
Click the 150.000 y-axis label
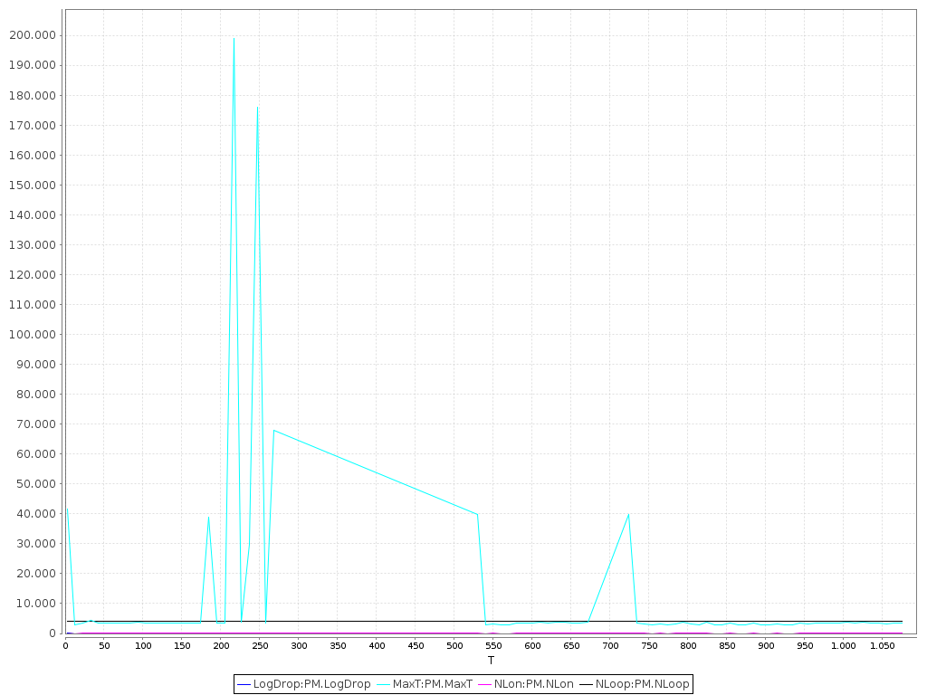[33, 185]
